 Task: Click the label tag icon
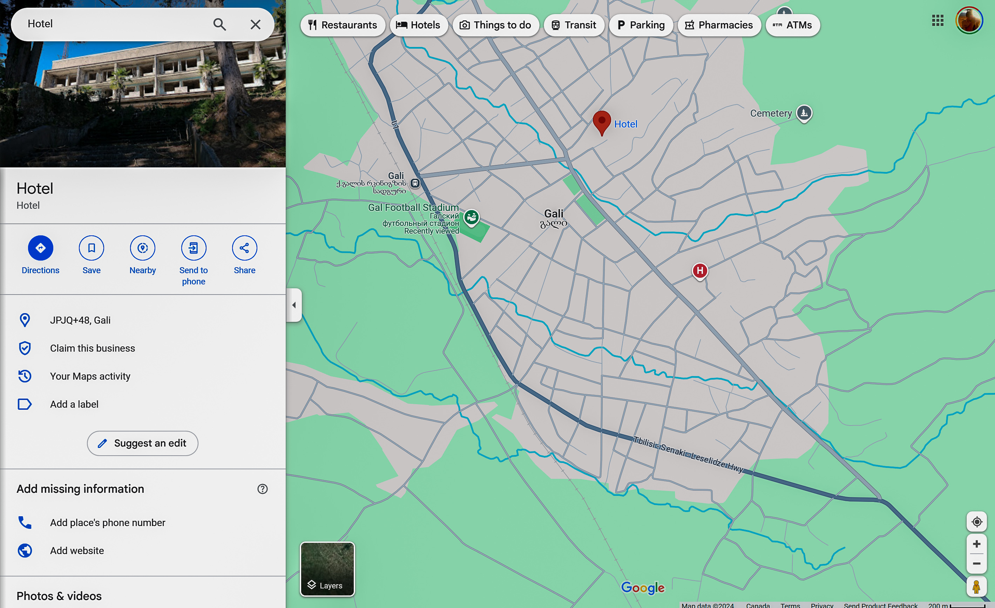point(25,404)
